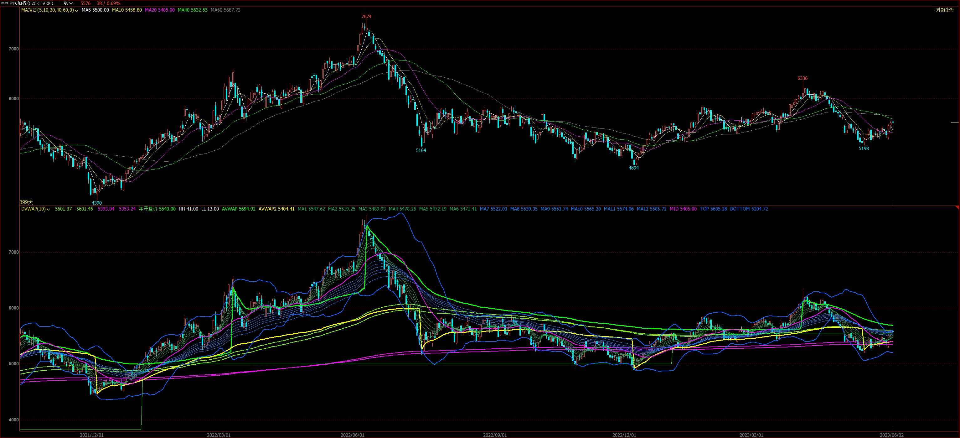
Task: Click the 399天 day count label
Action: pyautogui.click(x=26, y=202)
